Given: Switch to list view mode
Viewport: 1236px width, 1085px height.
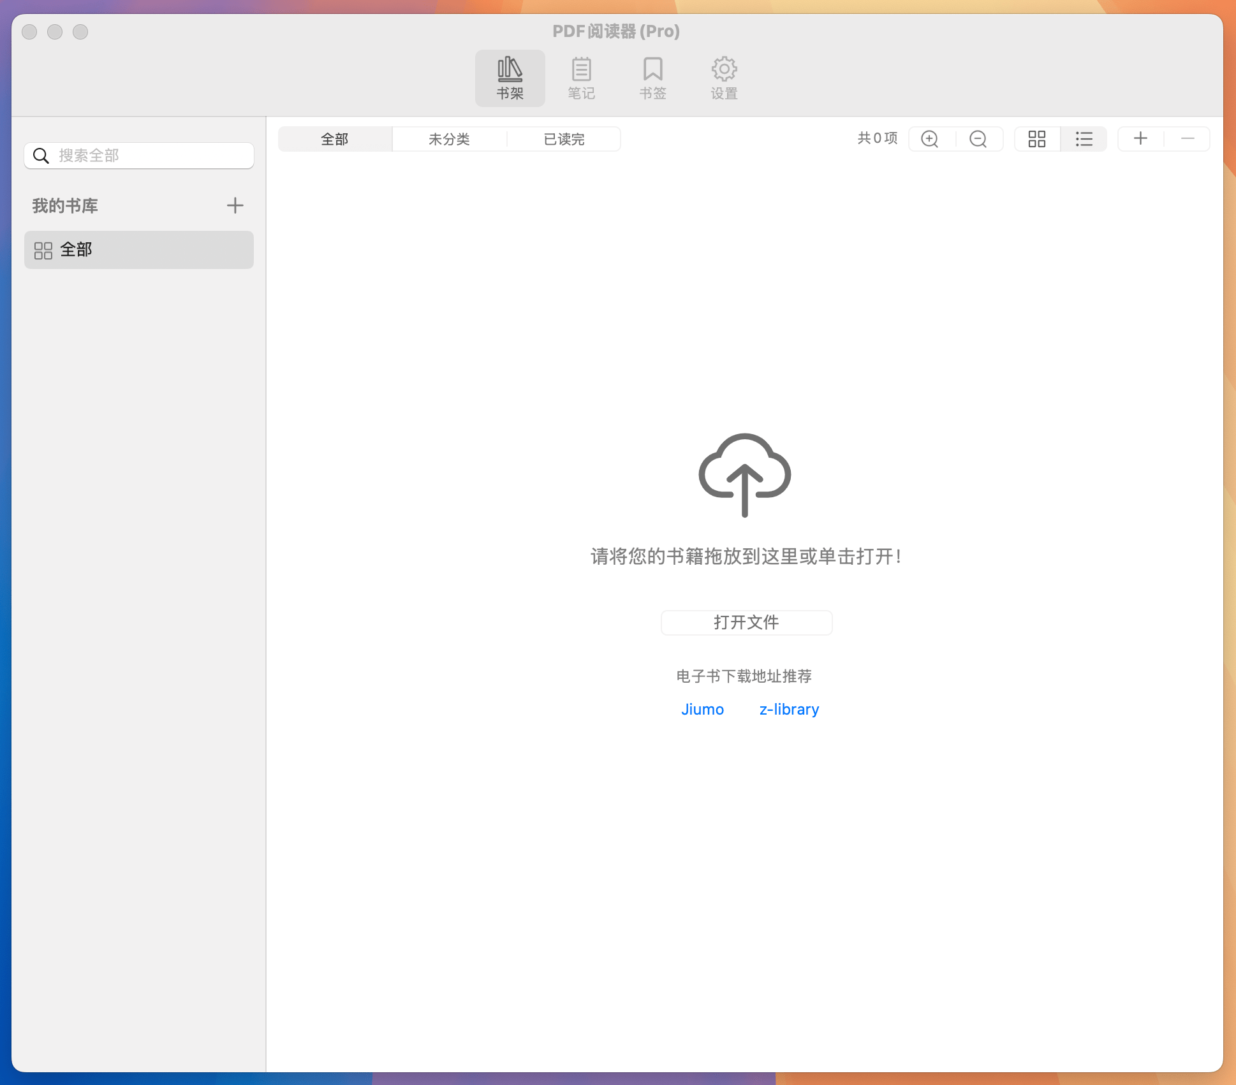Looking at the screenshot, I should click(x=1084, y=138).
